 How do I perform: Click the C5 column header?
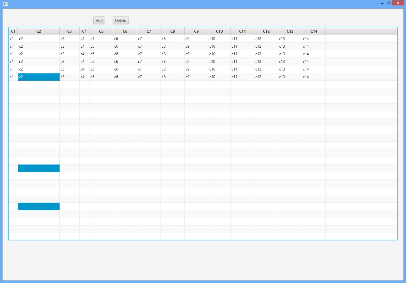(x=101, y=31)
